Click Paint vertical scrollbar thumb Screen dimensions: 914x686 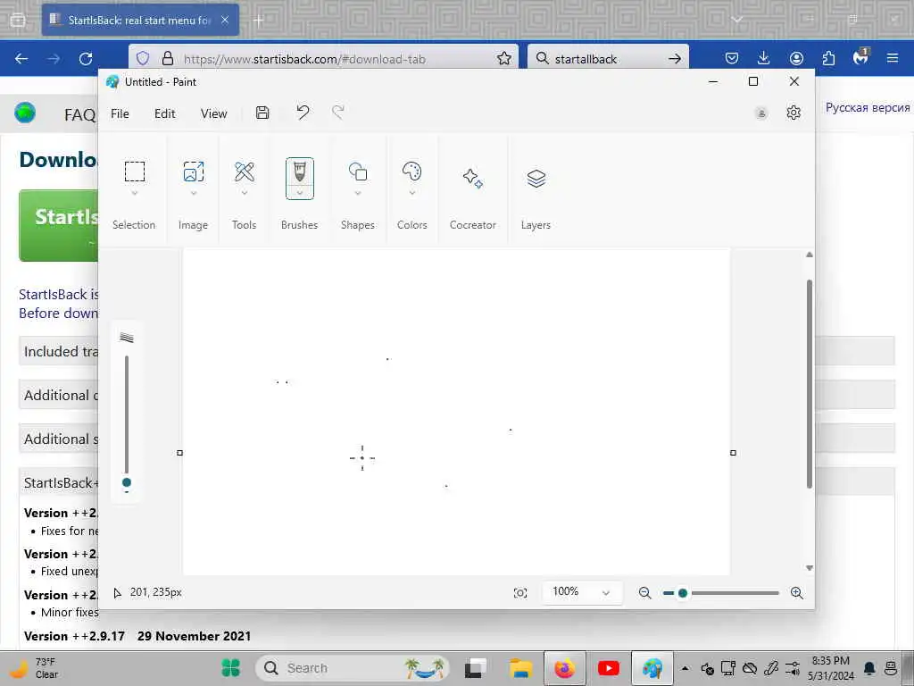(809, 383)
